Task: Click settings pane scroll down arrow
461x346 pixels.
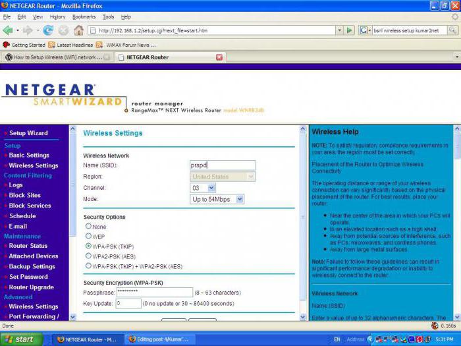Action: tap(303, 317)
